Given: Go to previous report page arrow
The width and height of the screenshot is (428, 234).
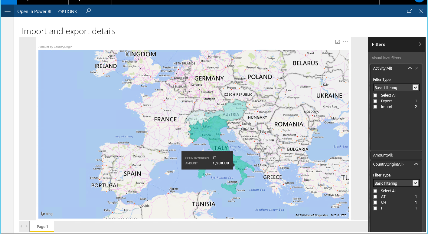Looking at the screenshot, I should pyautogui.click(x=21, y=226).
